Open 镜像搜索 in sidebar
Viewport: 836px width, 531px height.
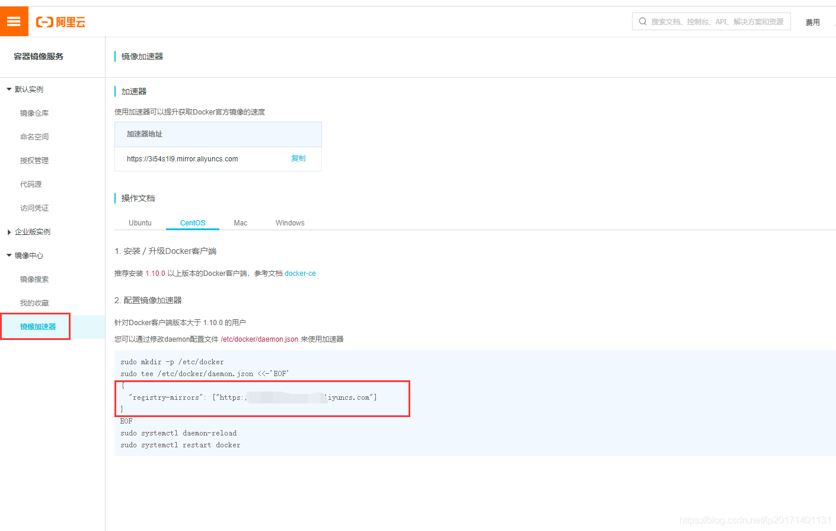click(x=34, y=279)
